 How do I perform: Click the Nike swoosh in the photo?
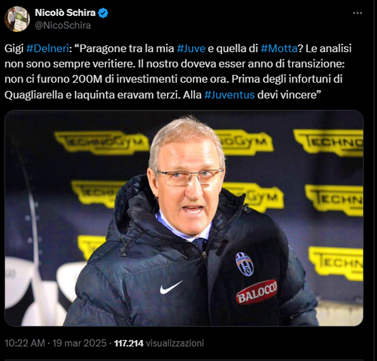(171, 287)
